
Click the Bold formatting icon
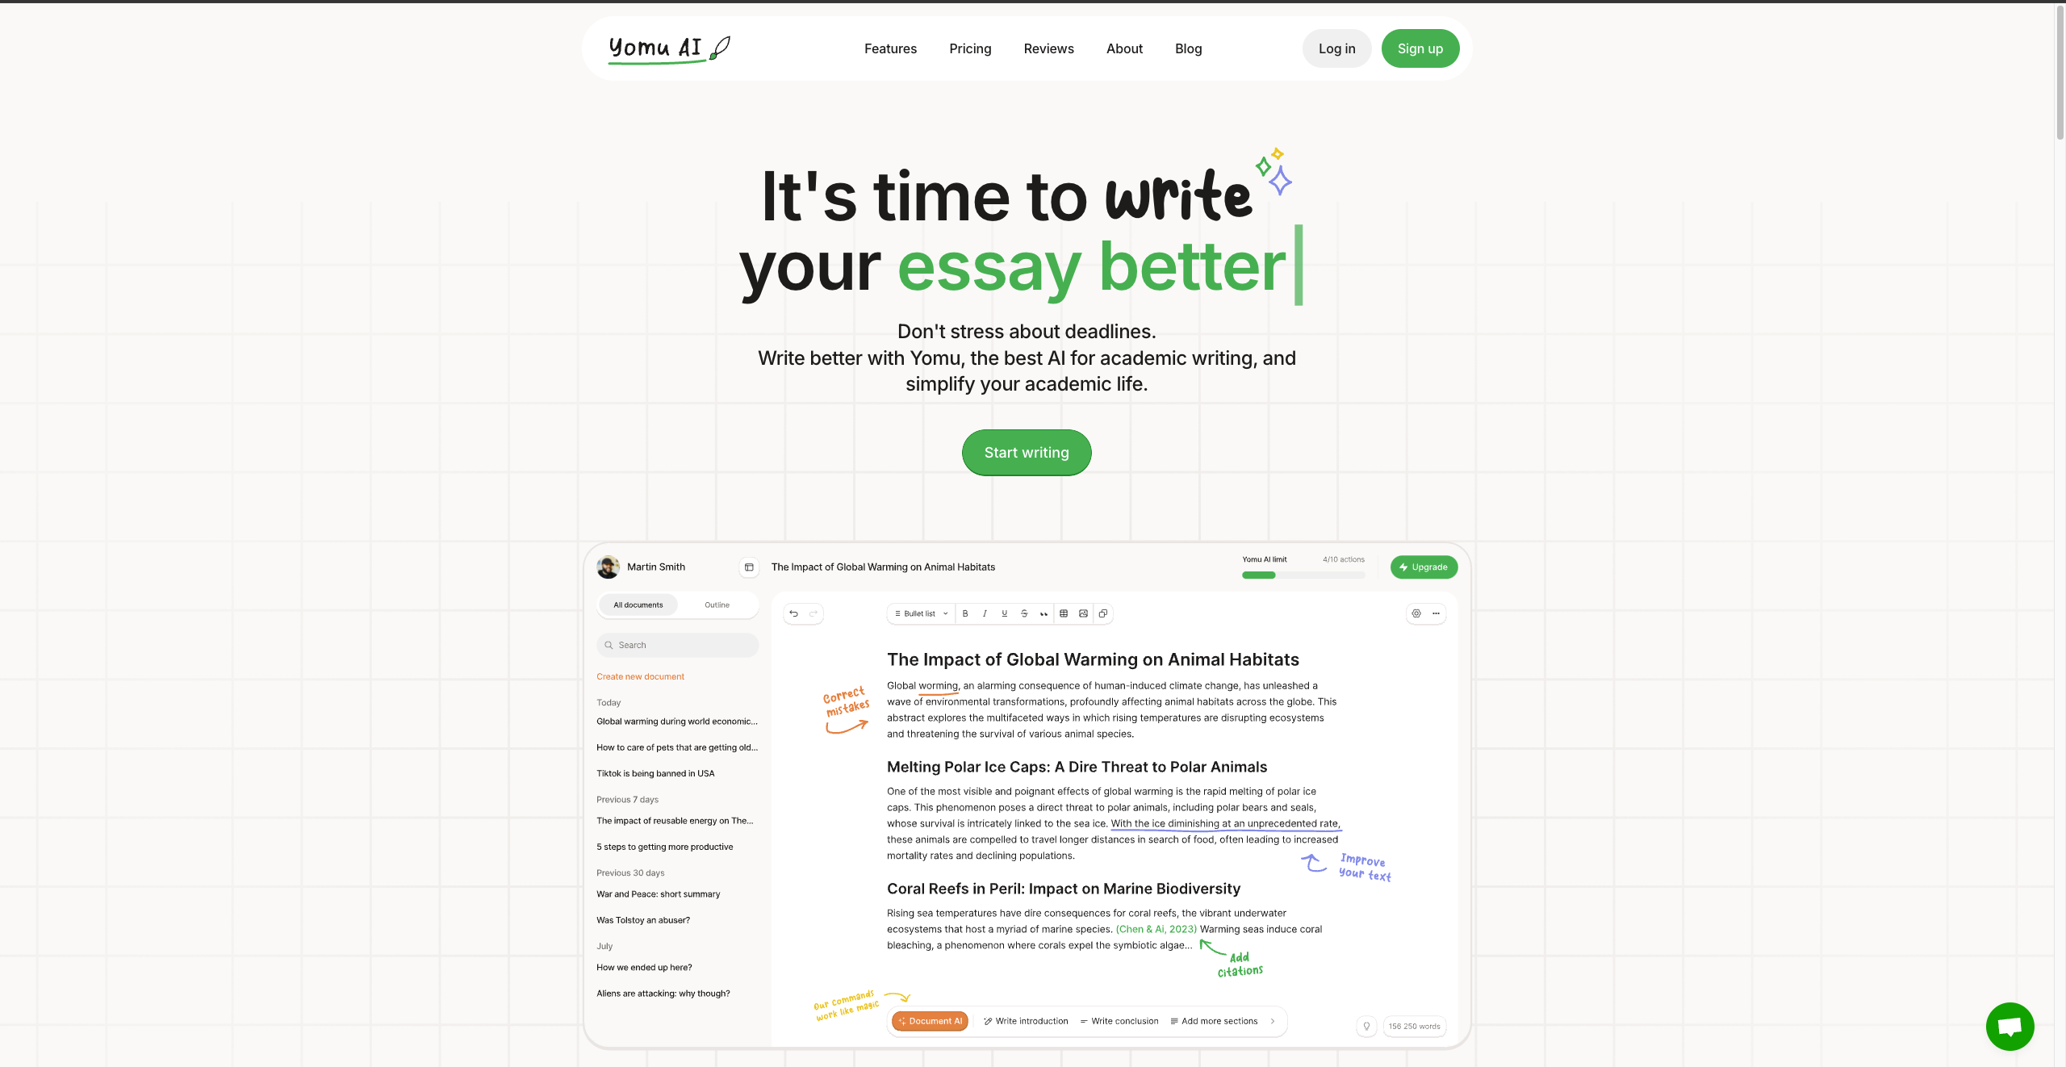coord(966,613)
